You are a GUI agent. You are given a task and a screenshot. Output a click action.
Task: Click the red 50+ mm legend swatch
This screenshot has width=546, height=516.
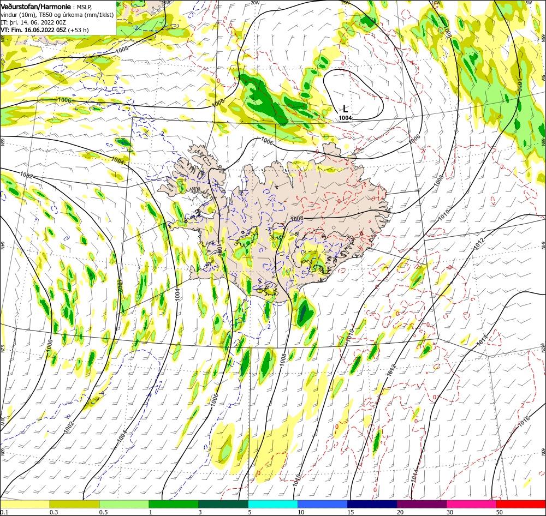[x=521, y=504]
